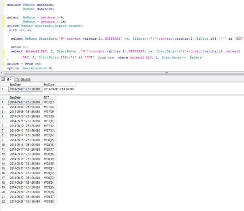Screen dimensions: 244x211
Task: Click row header 22 in second grid
Action: tap(4, 201)
